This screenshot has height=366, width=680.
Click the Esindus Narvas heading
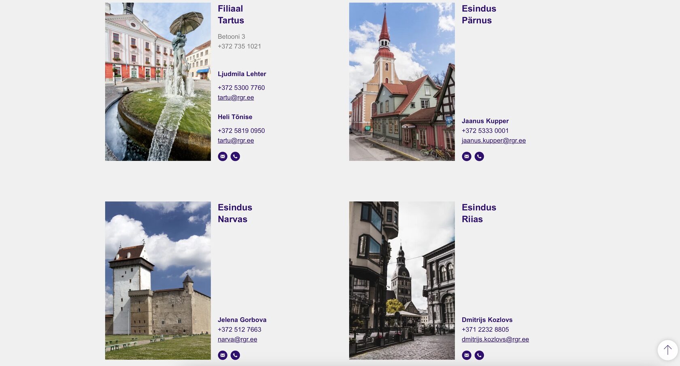click(235, 213)
